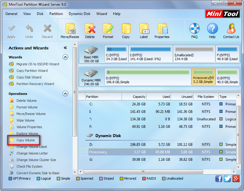244x191 pixels.
Task: Open the Help menu
Action: click(117, 14)
